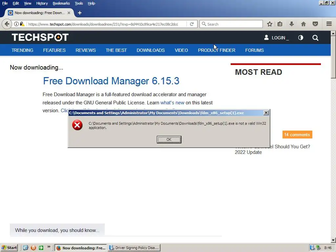Viewport: 336px width, 252px height.
Task: Open the File menu
Action: pyautogui.click(x=5, y=3)
